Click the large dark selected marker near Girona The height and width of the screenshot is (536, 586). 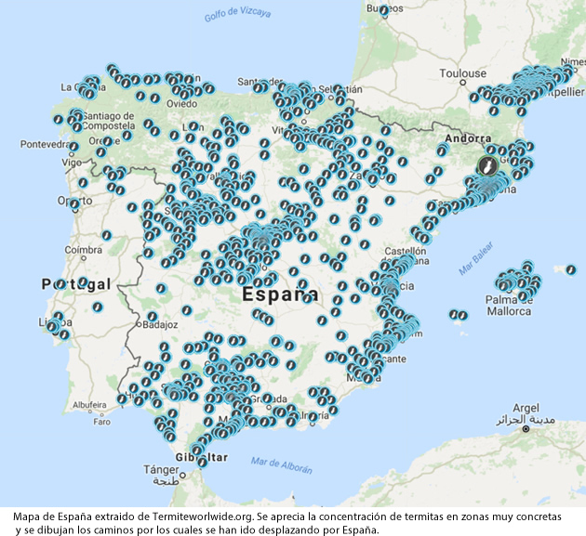[486, 164]
